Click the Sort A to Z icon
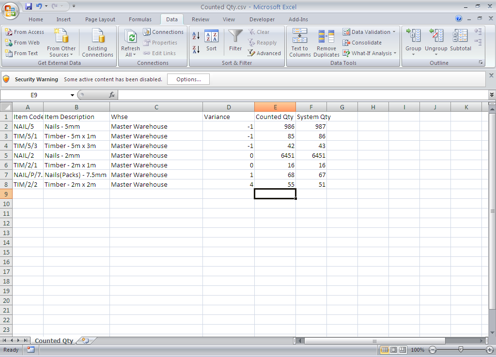The width and height of the screenshot is (496, 357). pos(196,36)
